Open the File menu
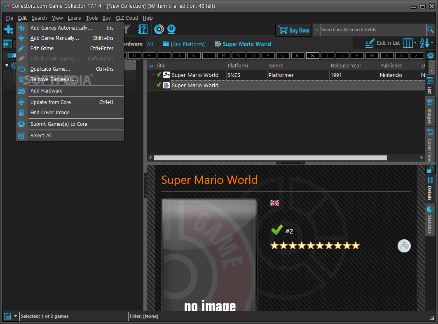Image resolution: width=438 pixels, height=324 pixels. click(x=9, y=18)
